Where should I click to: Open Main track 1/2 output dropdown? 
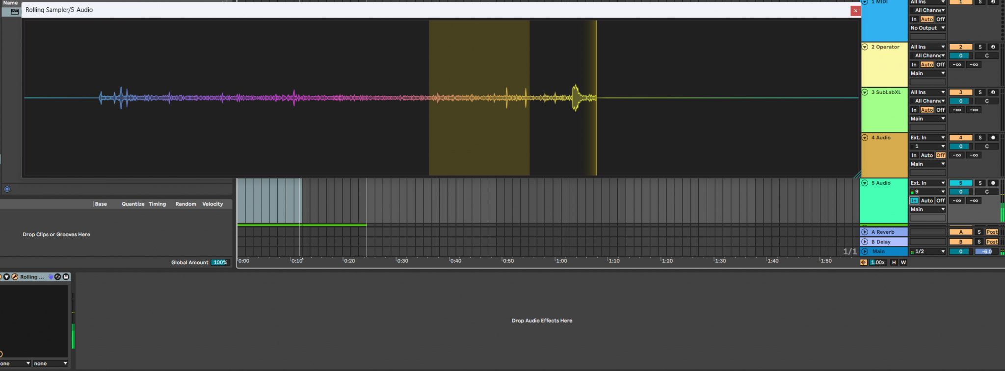pyautogui.click(x=928, y=251)
